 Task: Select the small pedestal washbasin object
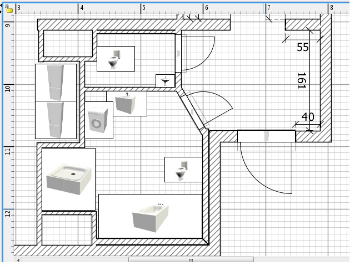(165, 81)
